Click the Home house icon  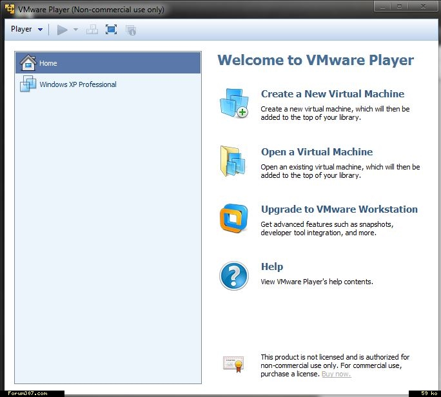pos(28,63)
